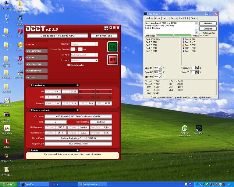Select the CPU : LINPACK test tab

click(37, 51)
